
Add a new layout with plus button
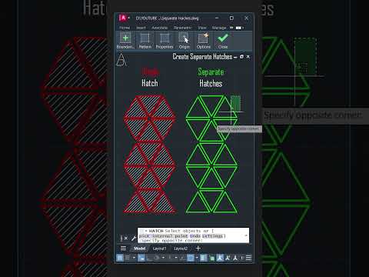pos(198,249)
